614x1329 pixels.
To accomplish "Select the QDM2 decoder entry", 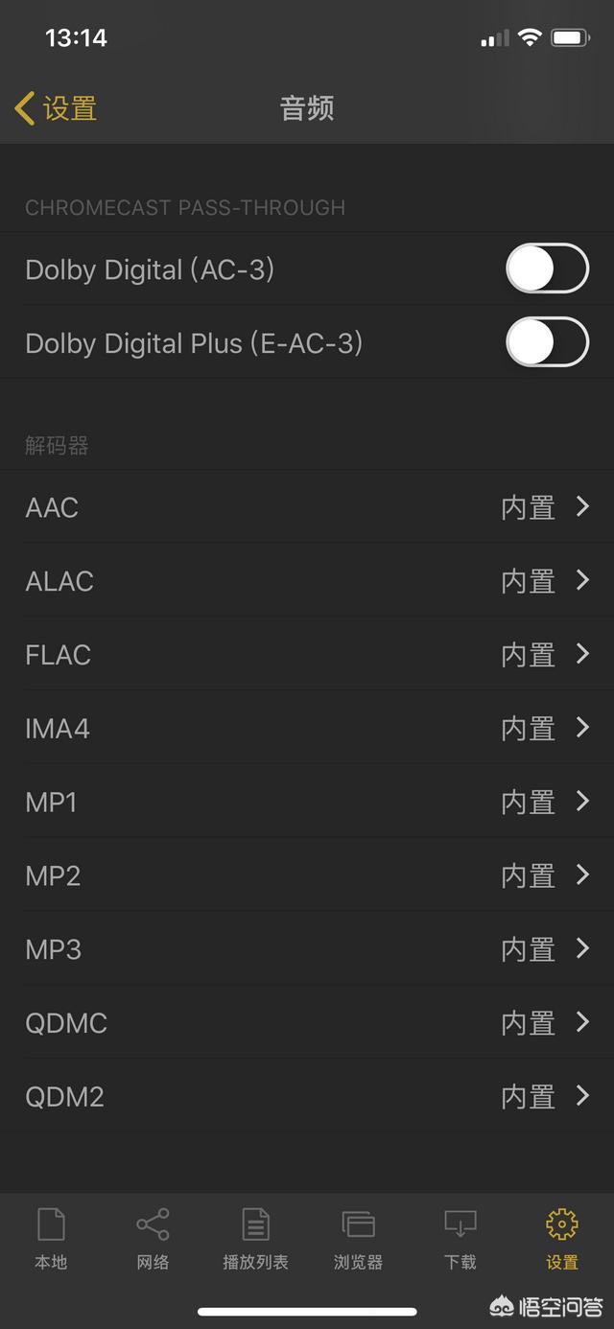I will click(x=307, y=1096).
